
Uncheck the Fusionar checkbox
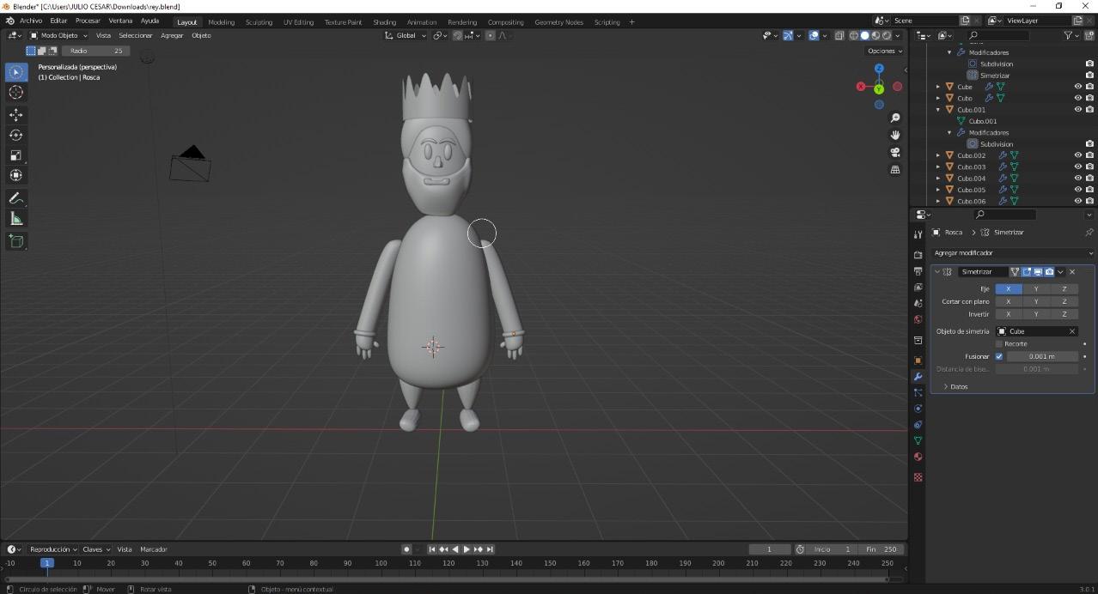[999, 356]
